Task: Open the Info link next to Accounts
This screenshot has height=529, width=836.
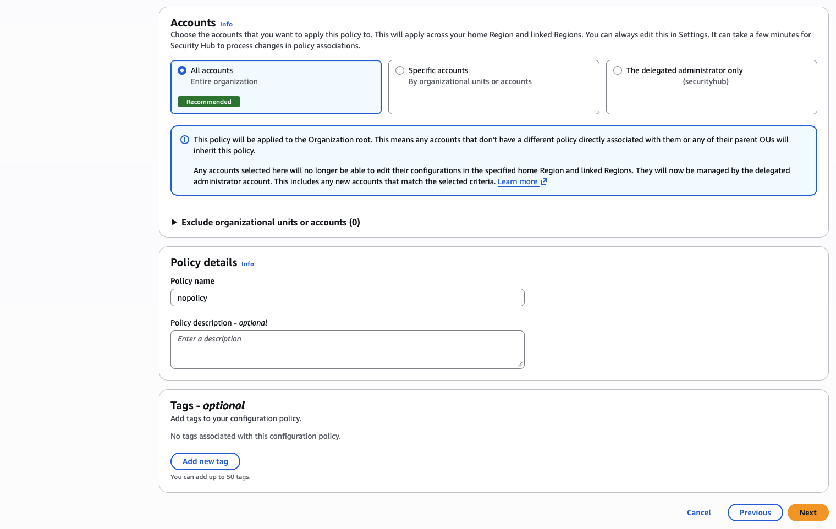Action: pyautogui.click(x=226, y=24)
